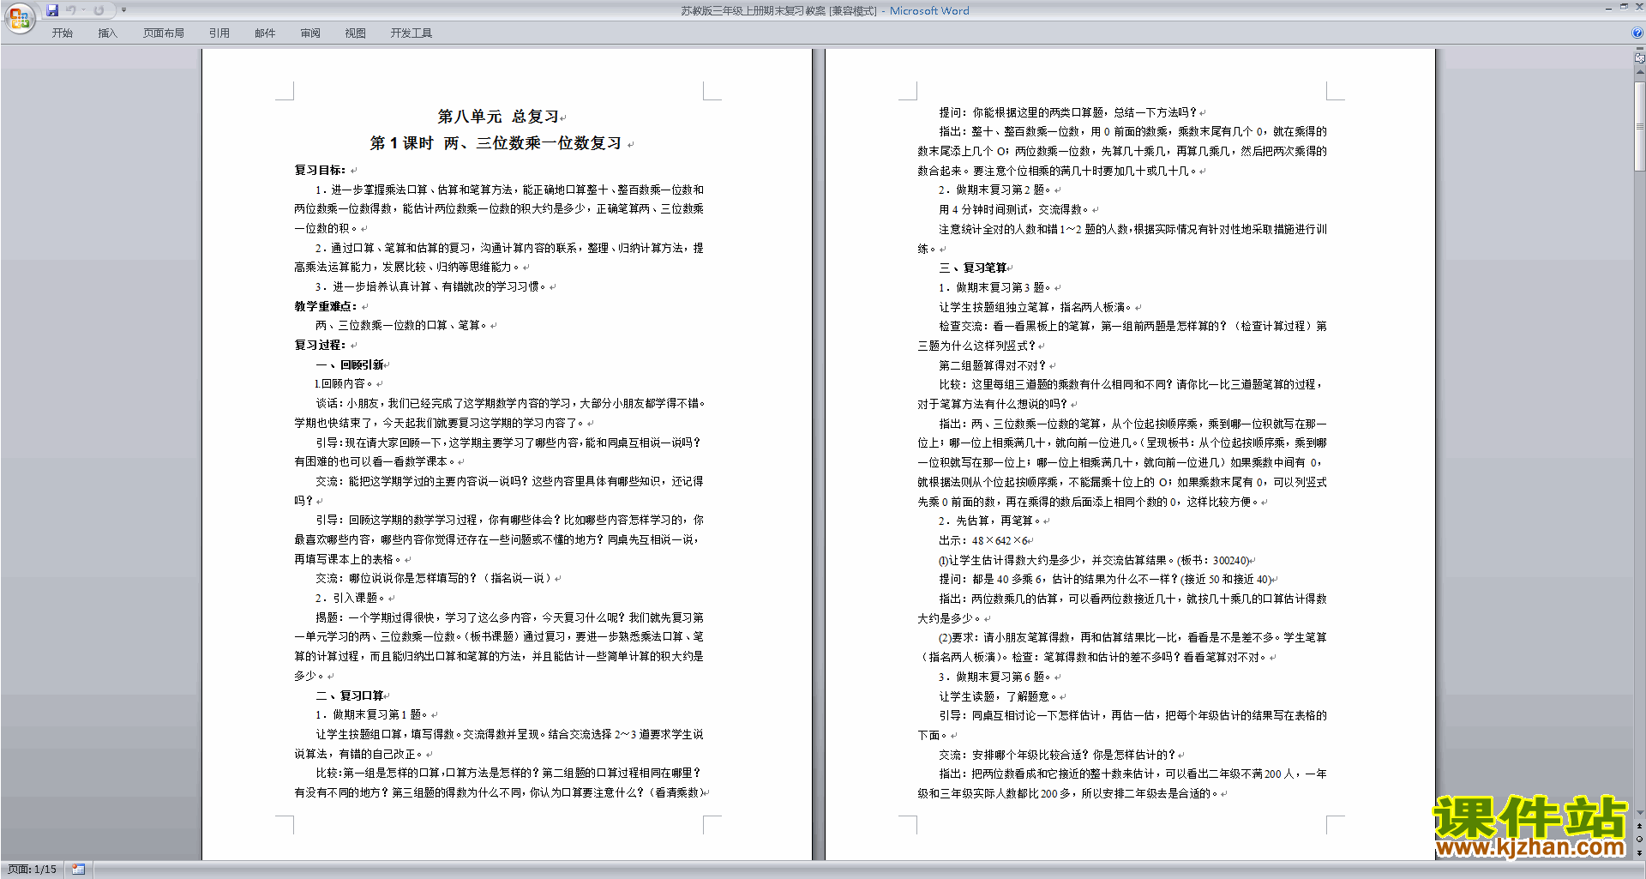
Task: Go to next page double-arrow button
Action: (1639, 852)
